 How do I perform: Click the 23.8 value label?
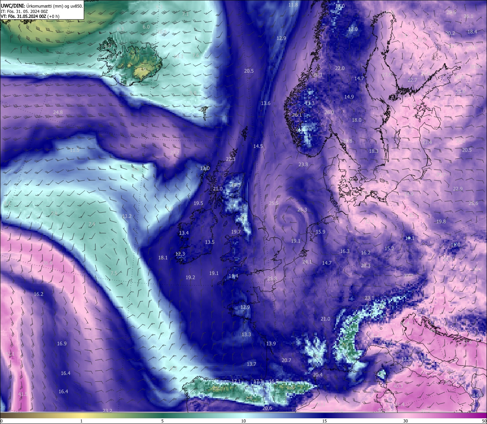click(303, 164)
